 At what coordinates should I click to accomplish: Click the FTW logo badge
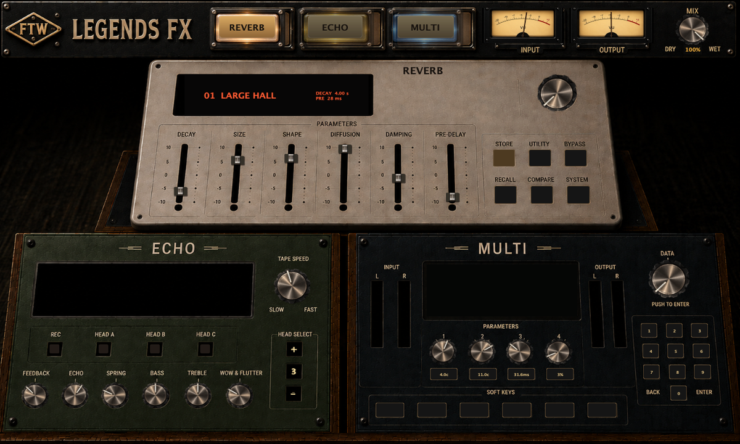pyautogui.click(x=33, y=28)
